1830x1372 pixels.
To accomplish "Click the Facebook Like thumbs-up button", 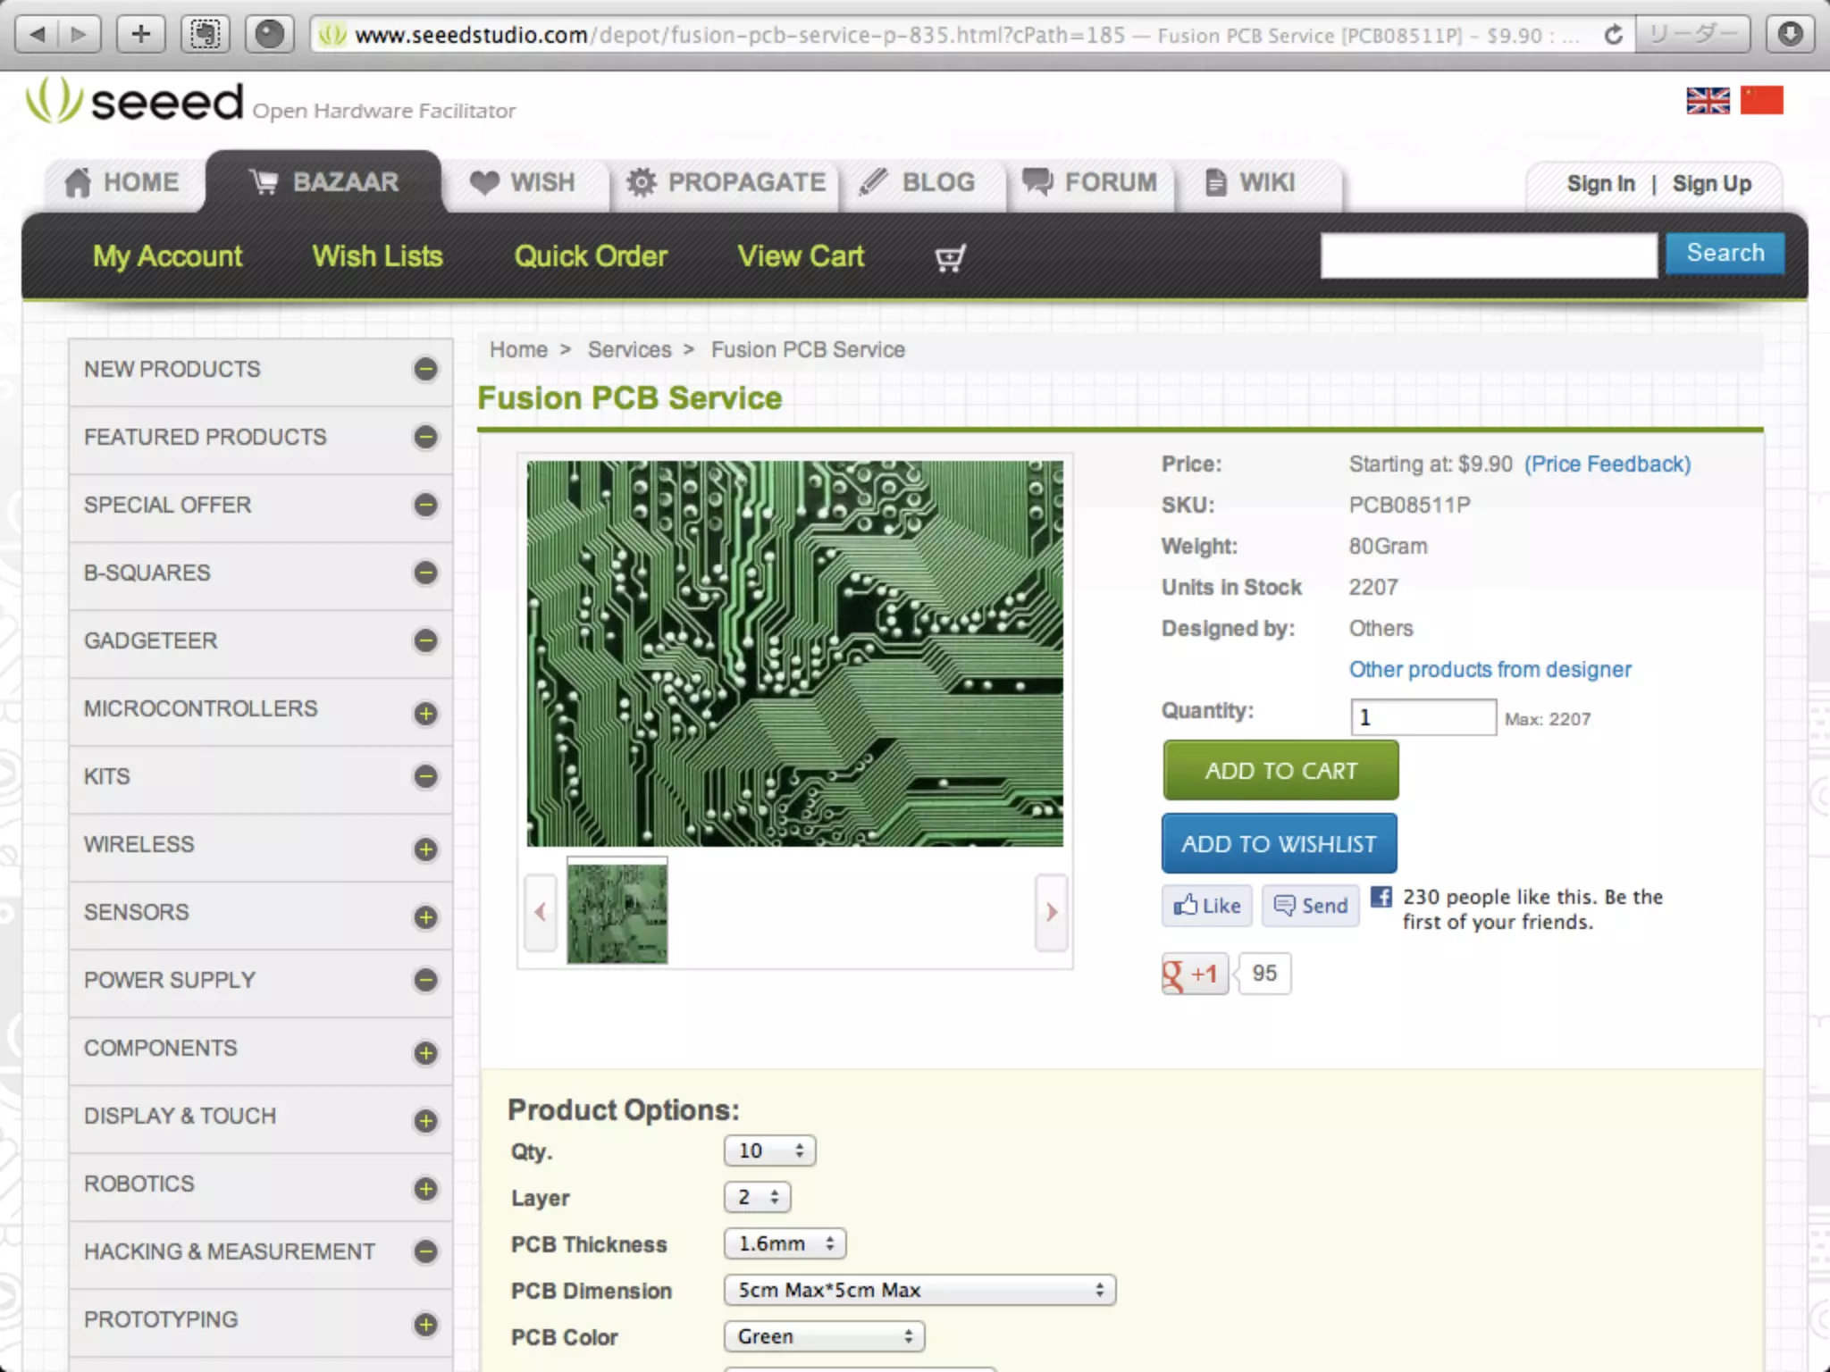I will pos(1206,906).
